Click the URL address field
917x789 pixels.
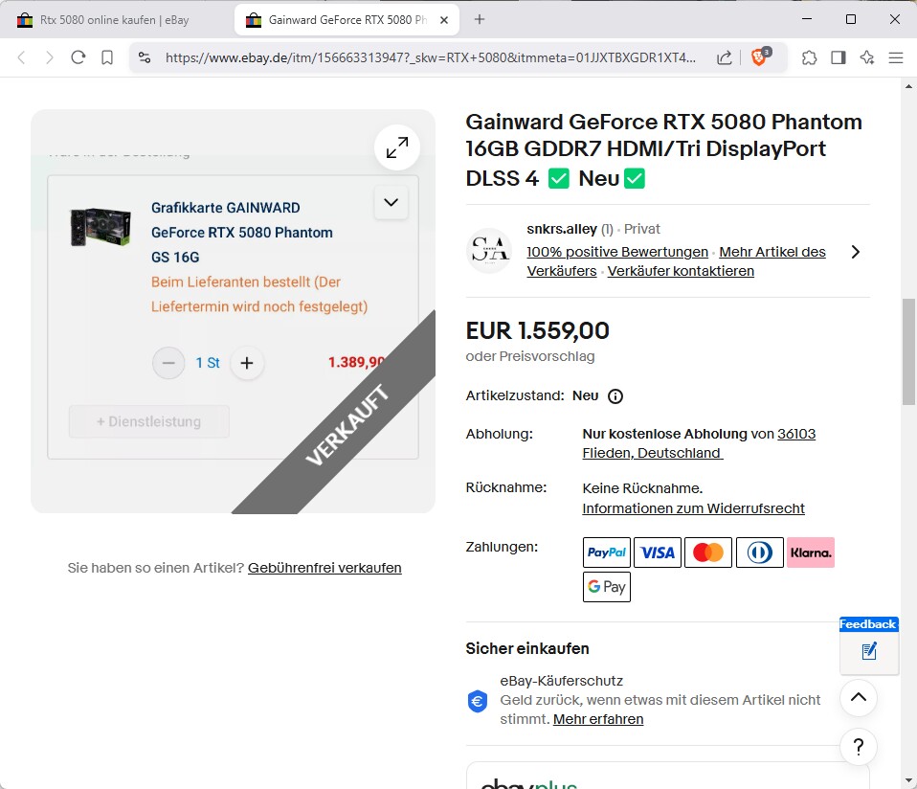(x=431, y=57)
